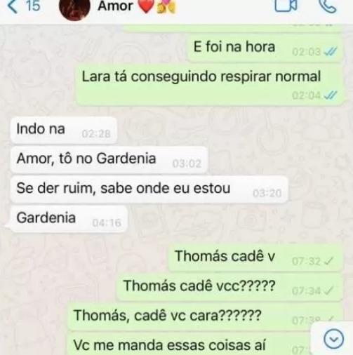Select 'Thomás, cadê vc cara??????' message
This screenshot has height=355, width=353.
(205, 317)
